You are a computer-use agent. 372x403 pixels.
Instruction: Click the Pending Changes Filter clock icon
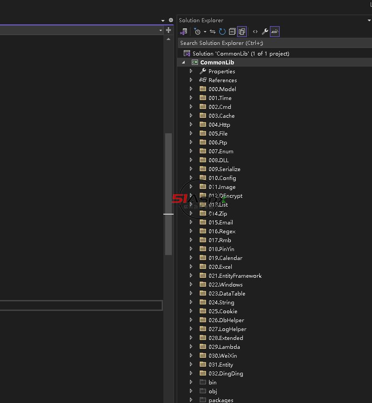(197, 32)
